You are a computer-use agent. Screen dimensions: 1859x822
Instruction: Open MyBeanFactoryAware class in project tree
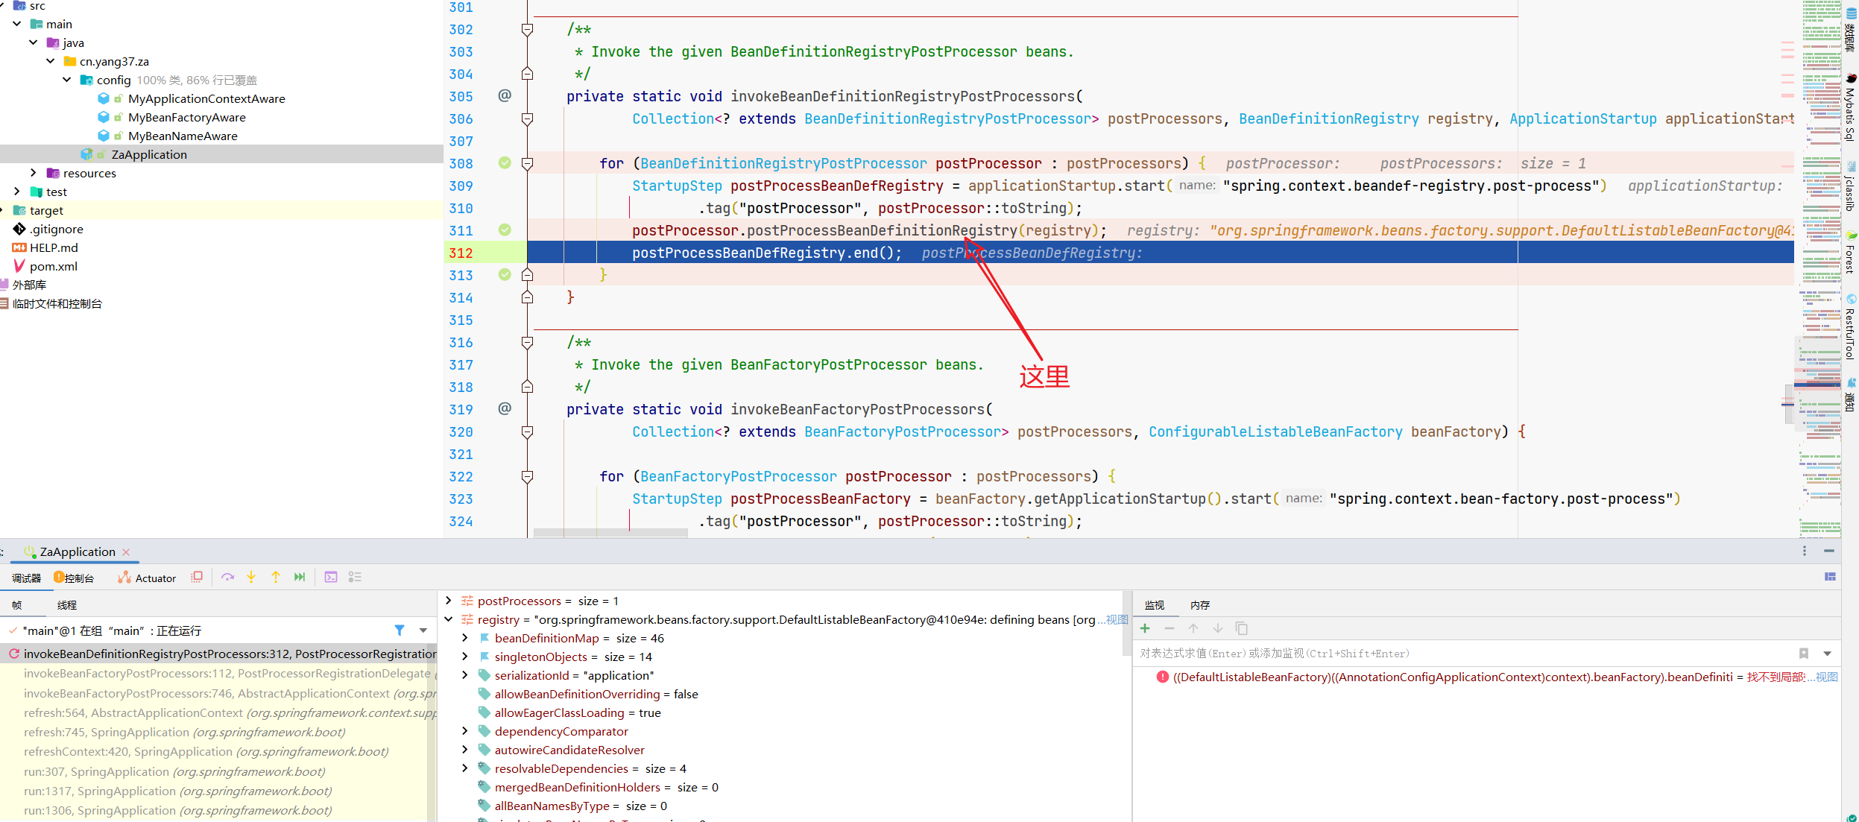coord(186,117)
